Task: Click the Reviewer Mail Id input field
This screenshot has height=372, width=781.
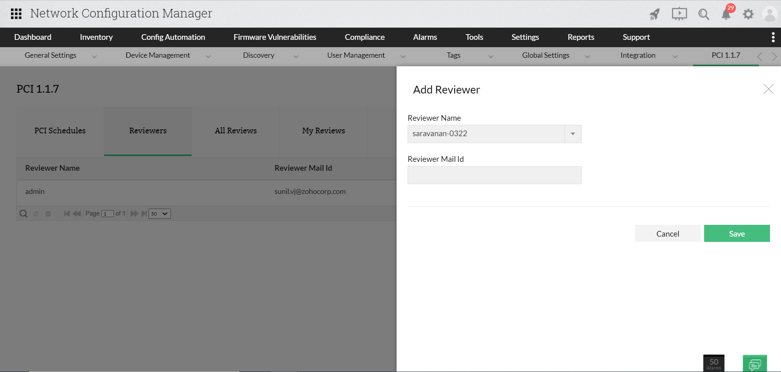Action: 494,175
